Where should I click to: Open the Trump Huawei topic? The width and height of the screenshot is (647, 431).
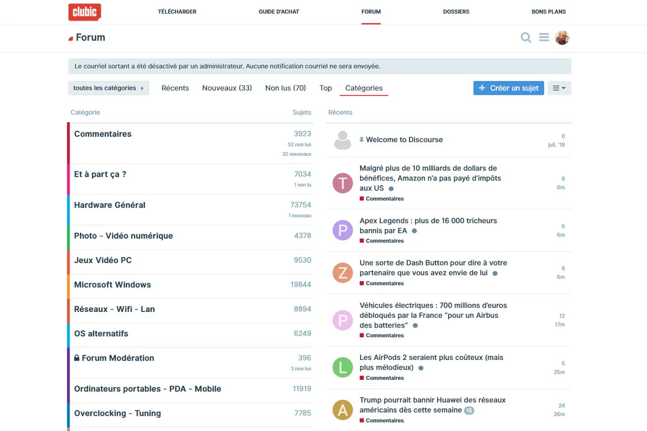point(433,405)
